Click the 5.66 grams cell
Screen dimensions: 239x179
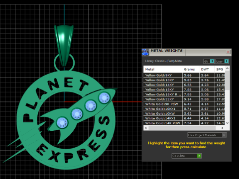click(x=191, y=75)
